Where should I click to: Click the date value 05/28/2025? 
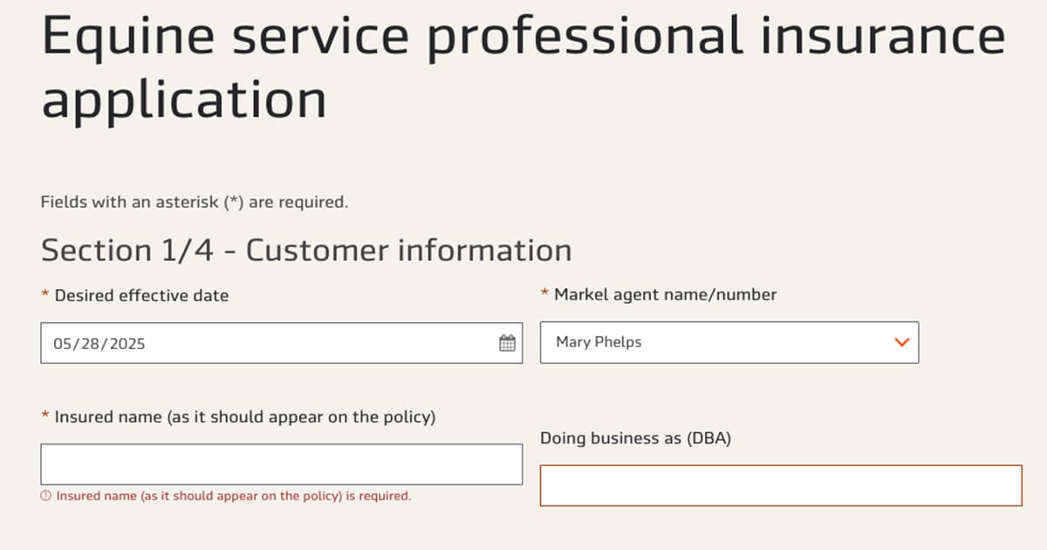click(x=93, y=342)
